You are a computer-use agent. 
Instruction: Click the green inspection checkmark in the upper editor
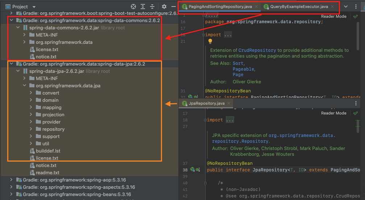[x=356, y=17]
